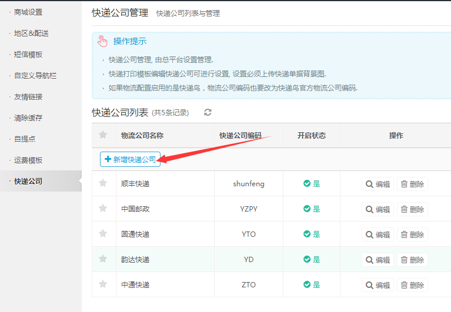Click the 物流公司名称 column header
This screenshot has width=451, height=312.
[x=142, y=136]
